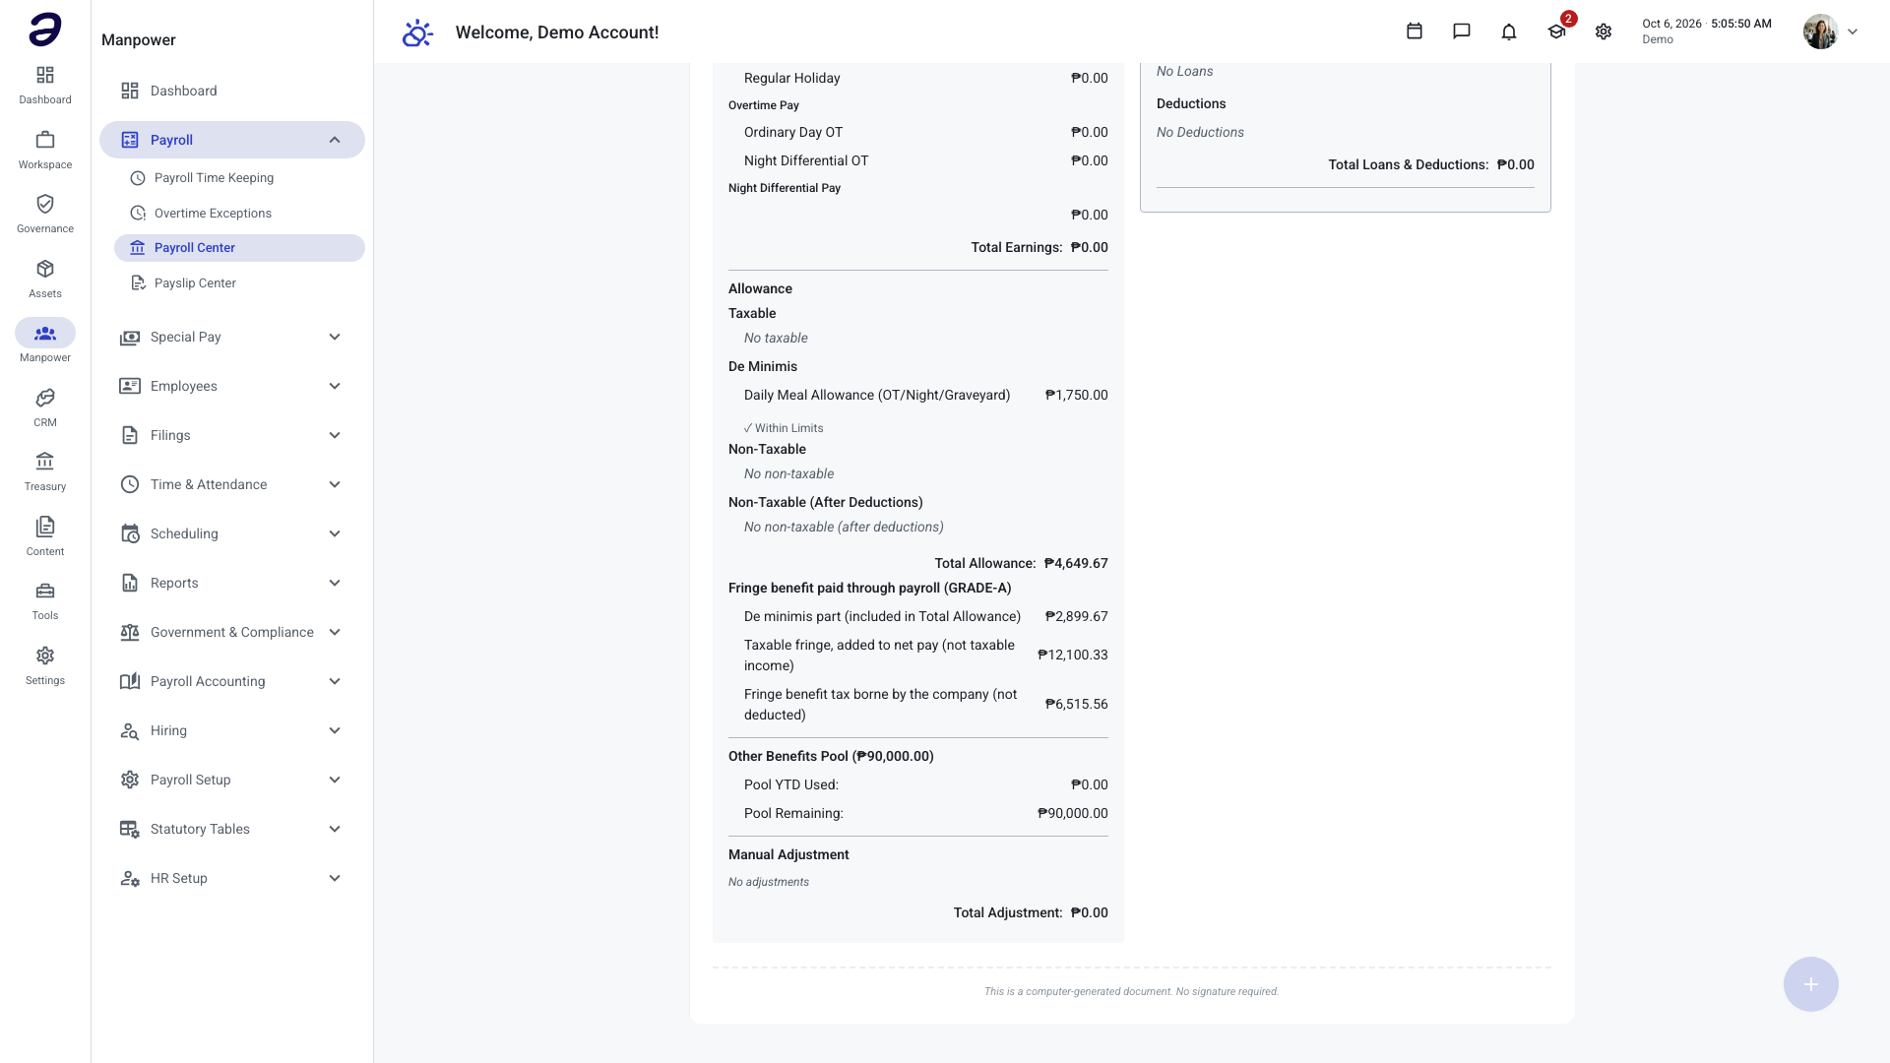Open the calendar icon in header

(x=1415, y=31)
